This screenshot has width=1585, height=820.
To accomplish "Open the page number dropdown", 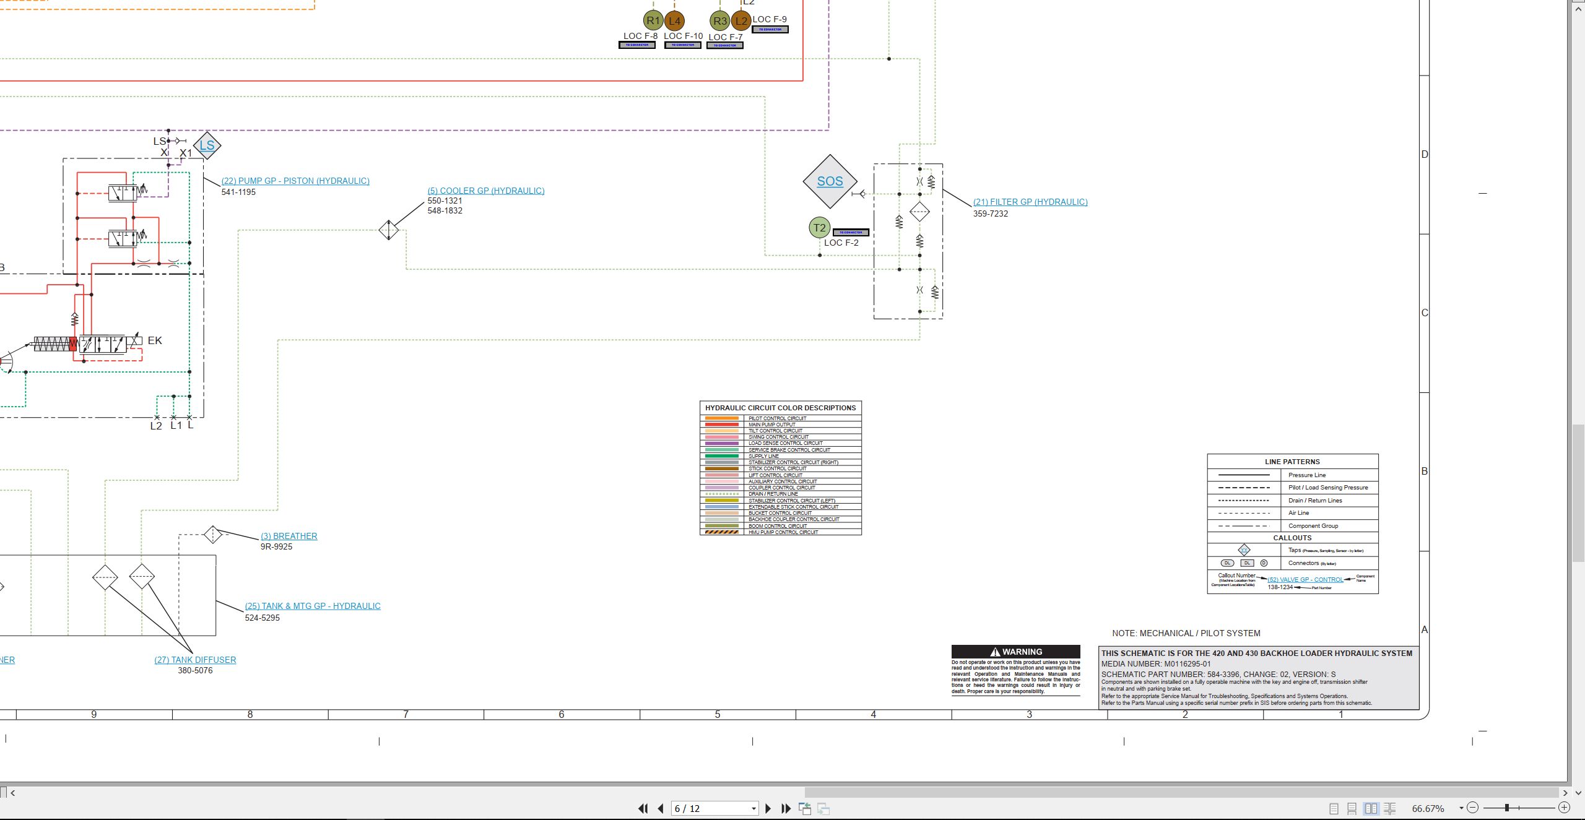I will pos(753,809).
